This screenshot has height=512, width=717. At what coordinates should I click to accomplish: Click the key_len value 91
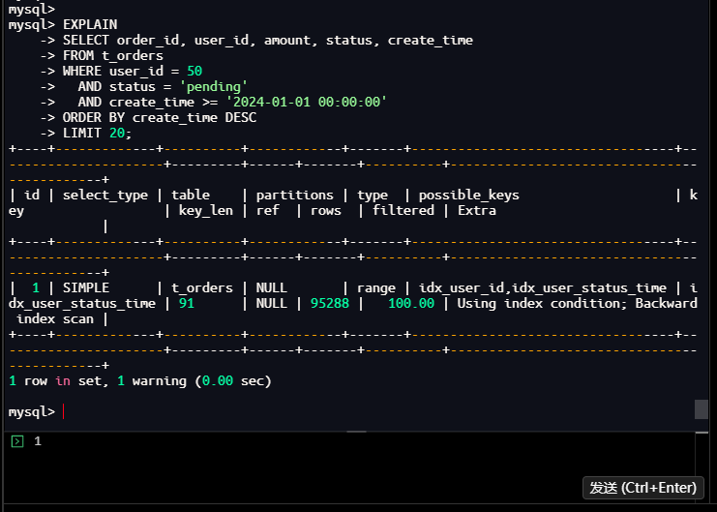[187, 303]
